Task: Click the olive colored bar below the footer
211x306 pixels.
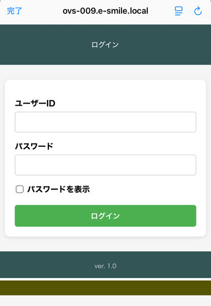Action: point(105,288)
